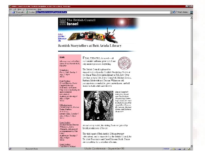Collapse the location toolbar grip handle
This screenshot has height=154, width=205.
pyautogui.click(x=9, y=12)
